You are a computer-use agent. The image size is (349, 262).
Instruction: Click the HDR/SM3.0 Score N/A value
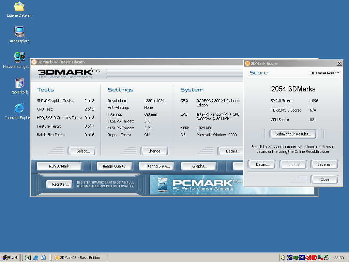(x=313, y=110)
